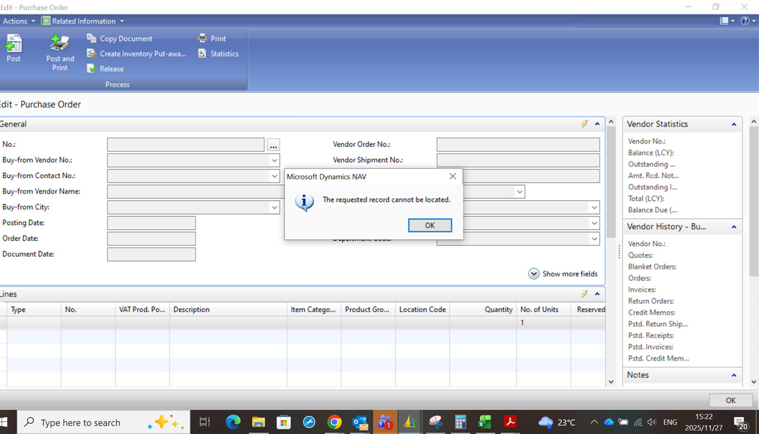
Task: Click the Vendor Order No. field
Action: coord(518,145)
